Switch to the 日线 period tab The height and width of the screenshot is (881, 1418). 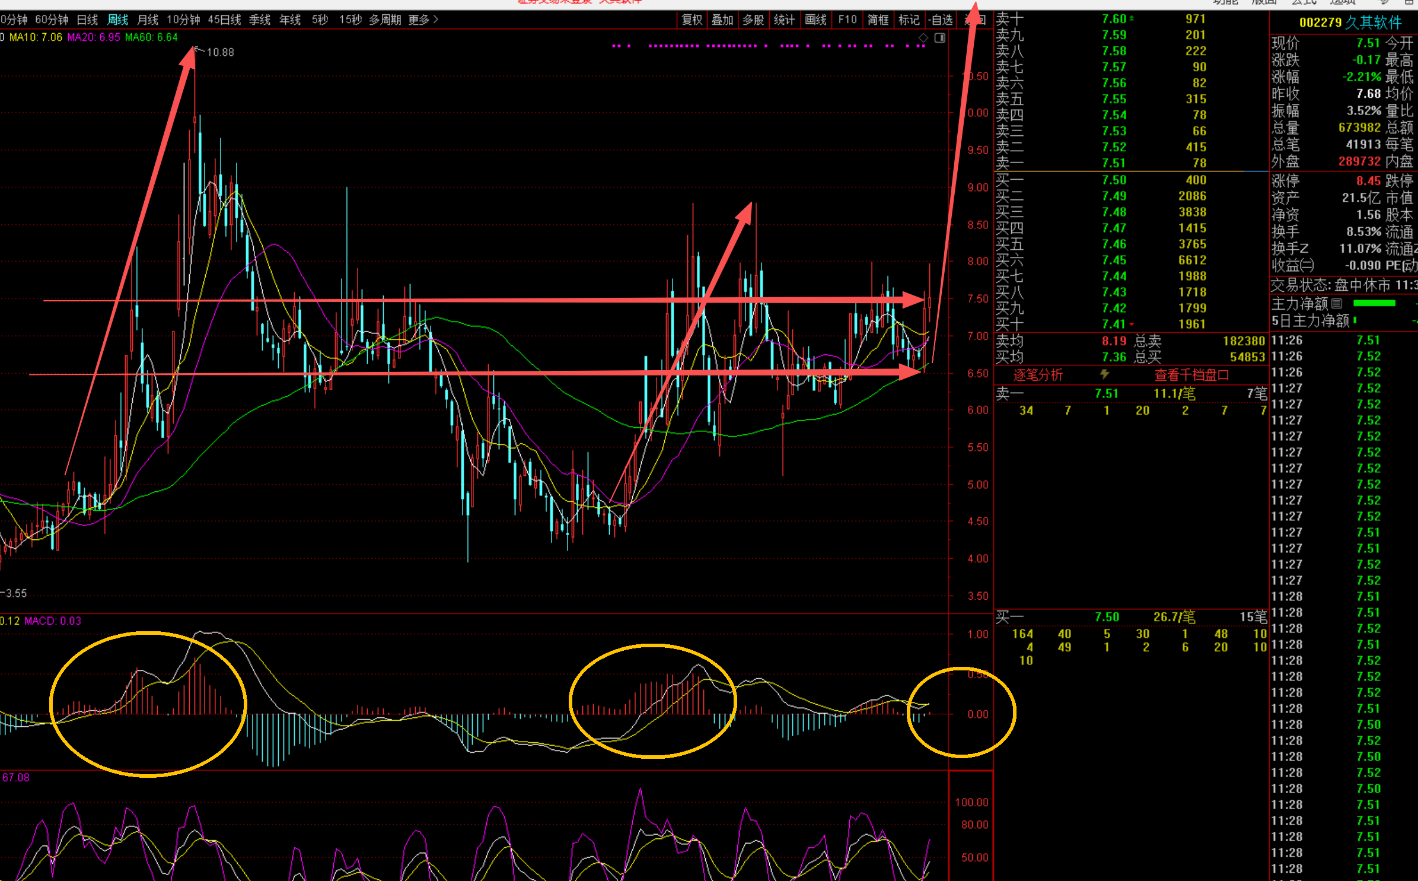pyautogui.click(x=87, y=20)
